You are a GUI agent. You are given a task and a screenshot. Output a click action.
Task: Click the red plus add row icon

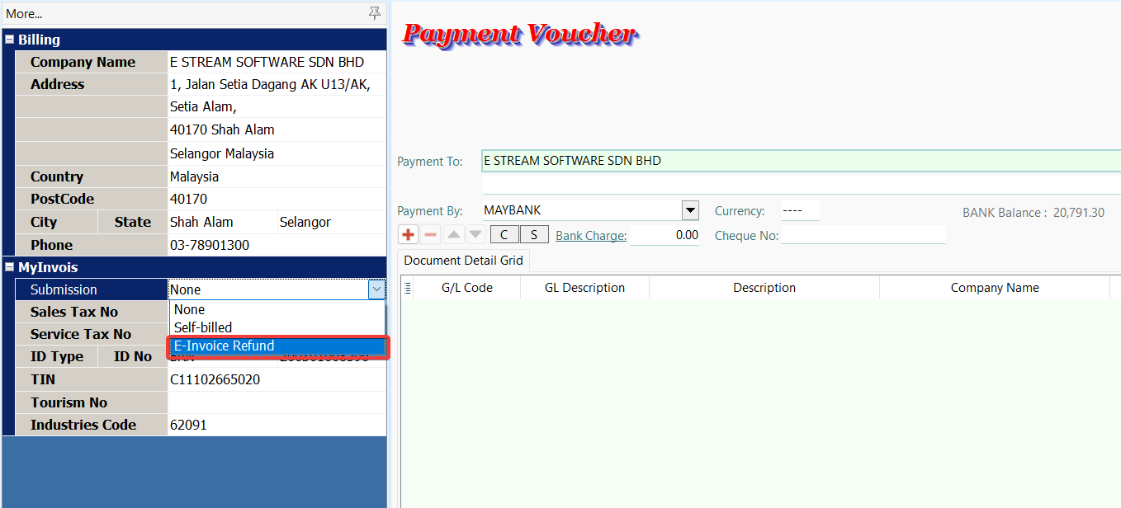click(408, 235)
